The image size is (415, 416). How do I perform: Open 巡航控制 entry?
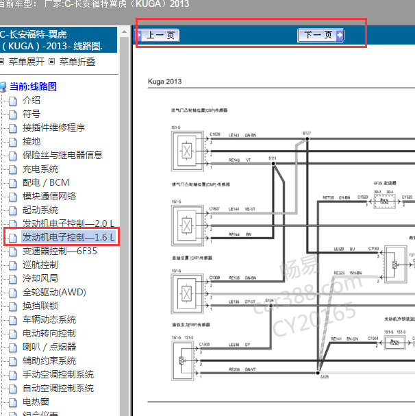pyautogui.click(x=40, y=265)
